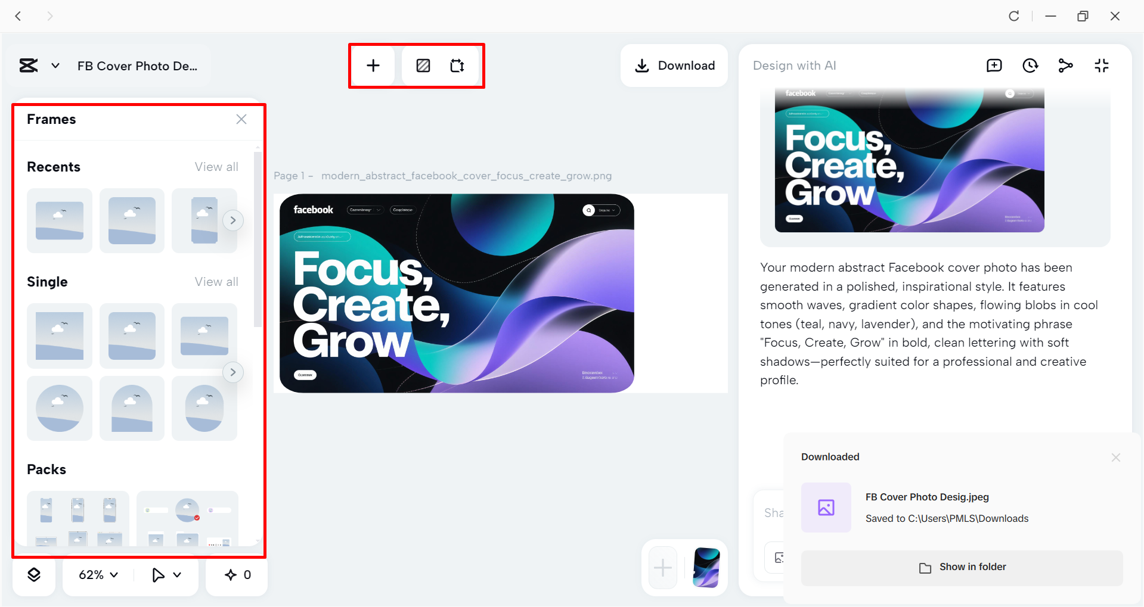The width and height of the screenshot is (1144, 607).
Task: Select the FB Cover Photo project title
Action: (x=137, y=66)
